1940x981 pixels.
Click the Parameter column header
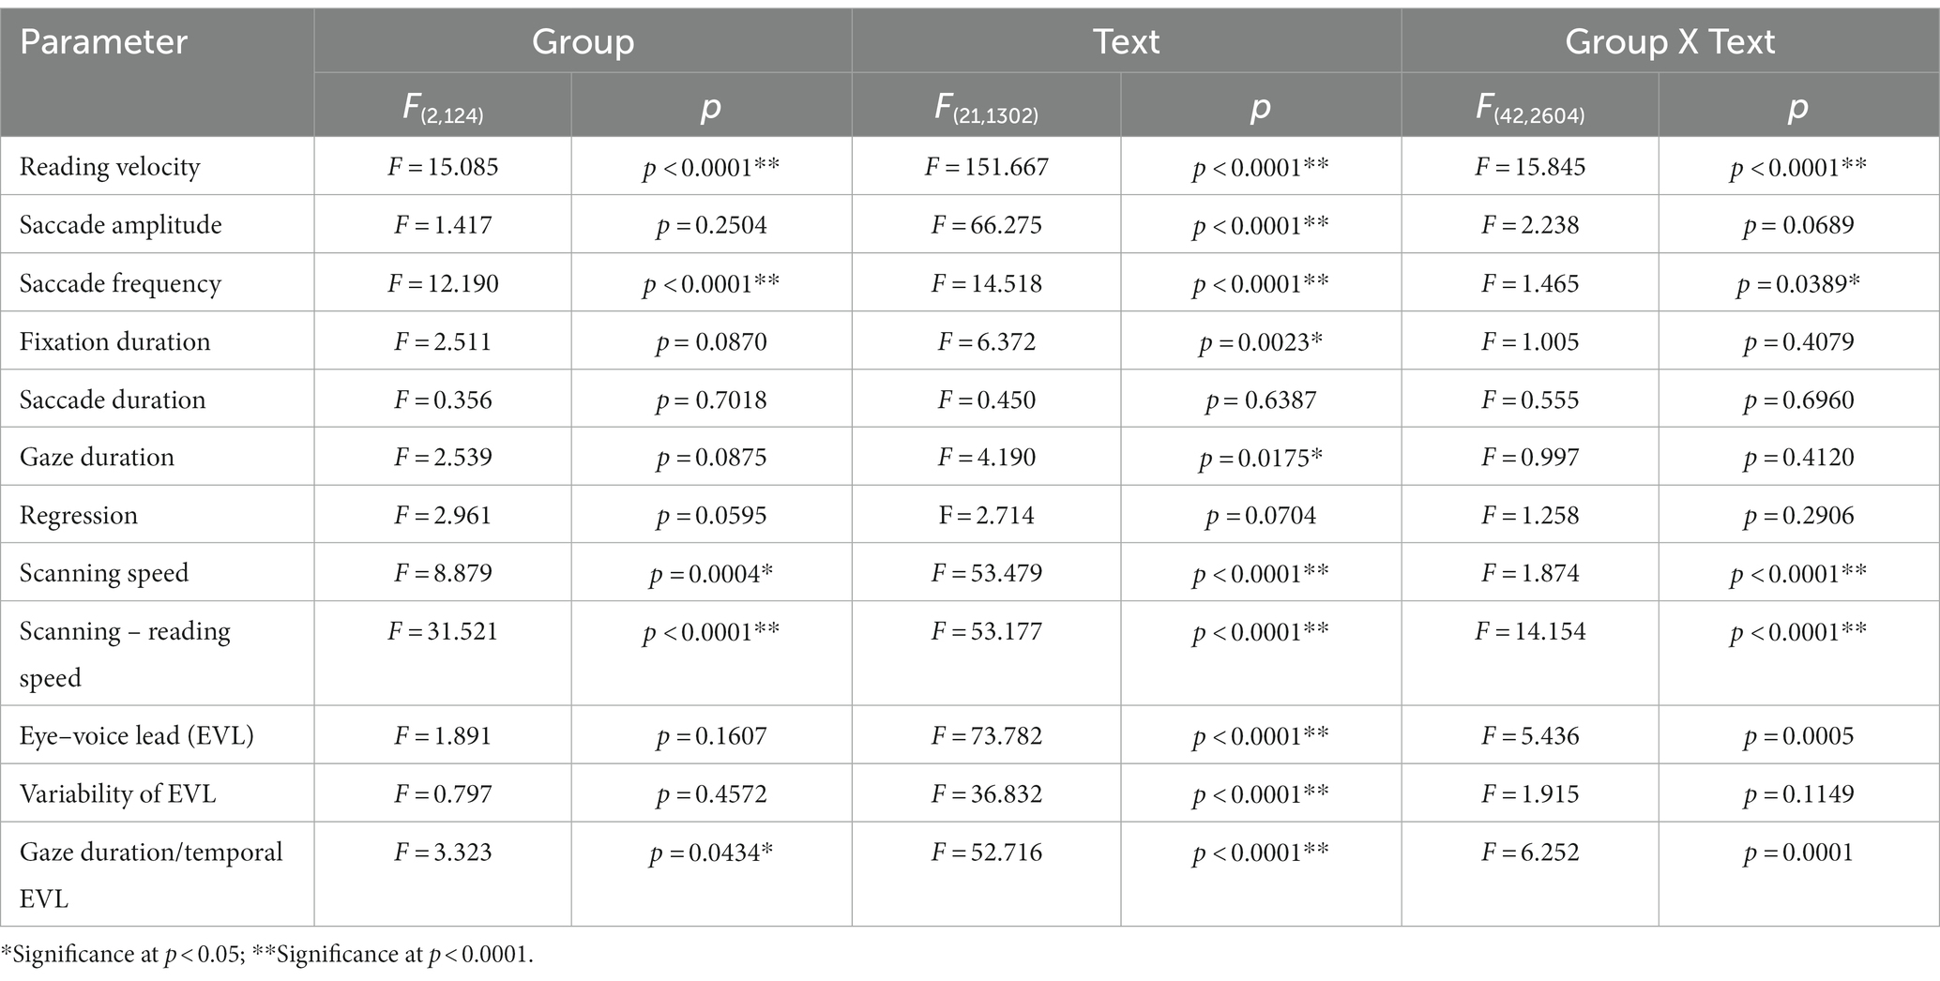pos(103,42)
